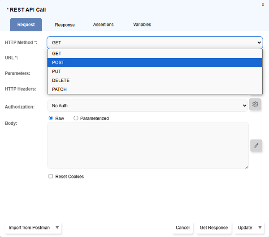
Task: Select the PATCH method option
Action: point(155,89)
